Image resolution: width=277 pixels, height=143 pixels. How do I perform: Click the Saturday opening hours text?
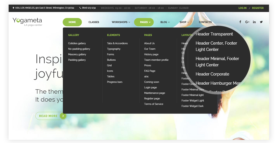[149, 8]
